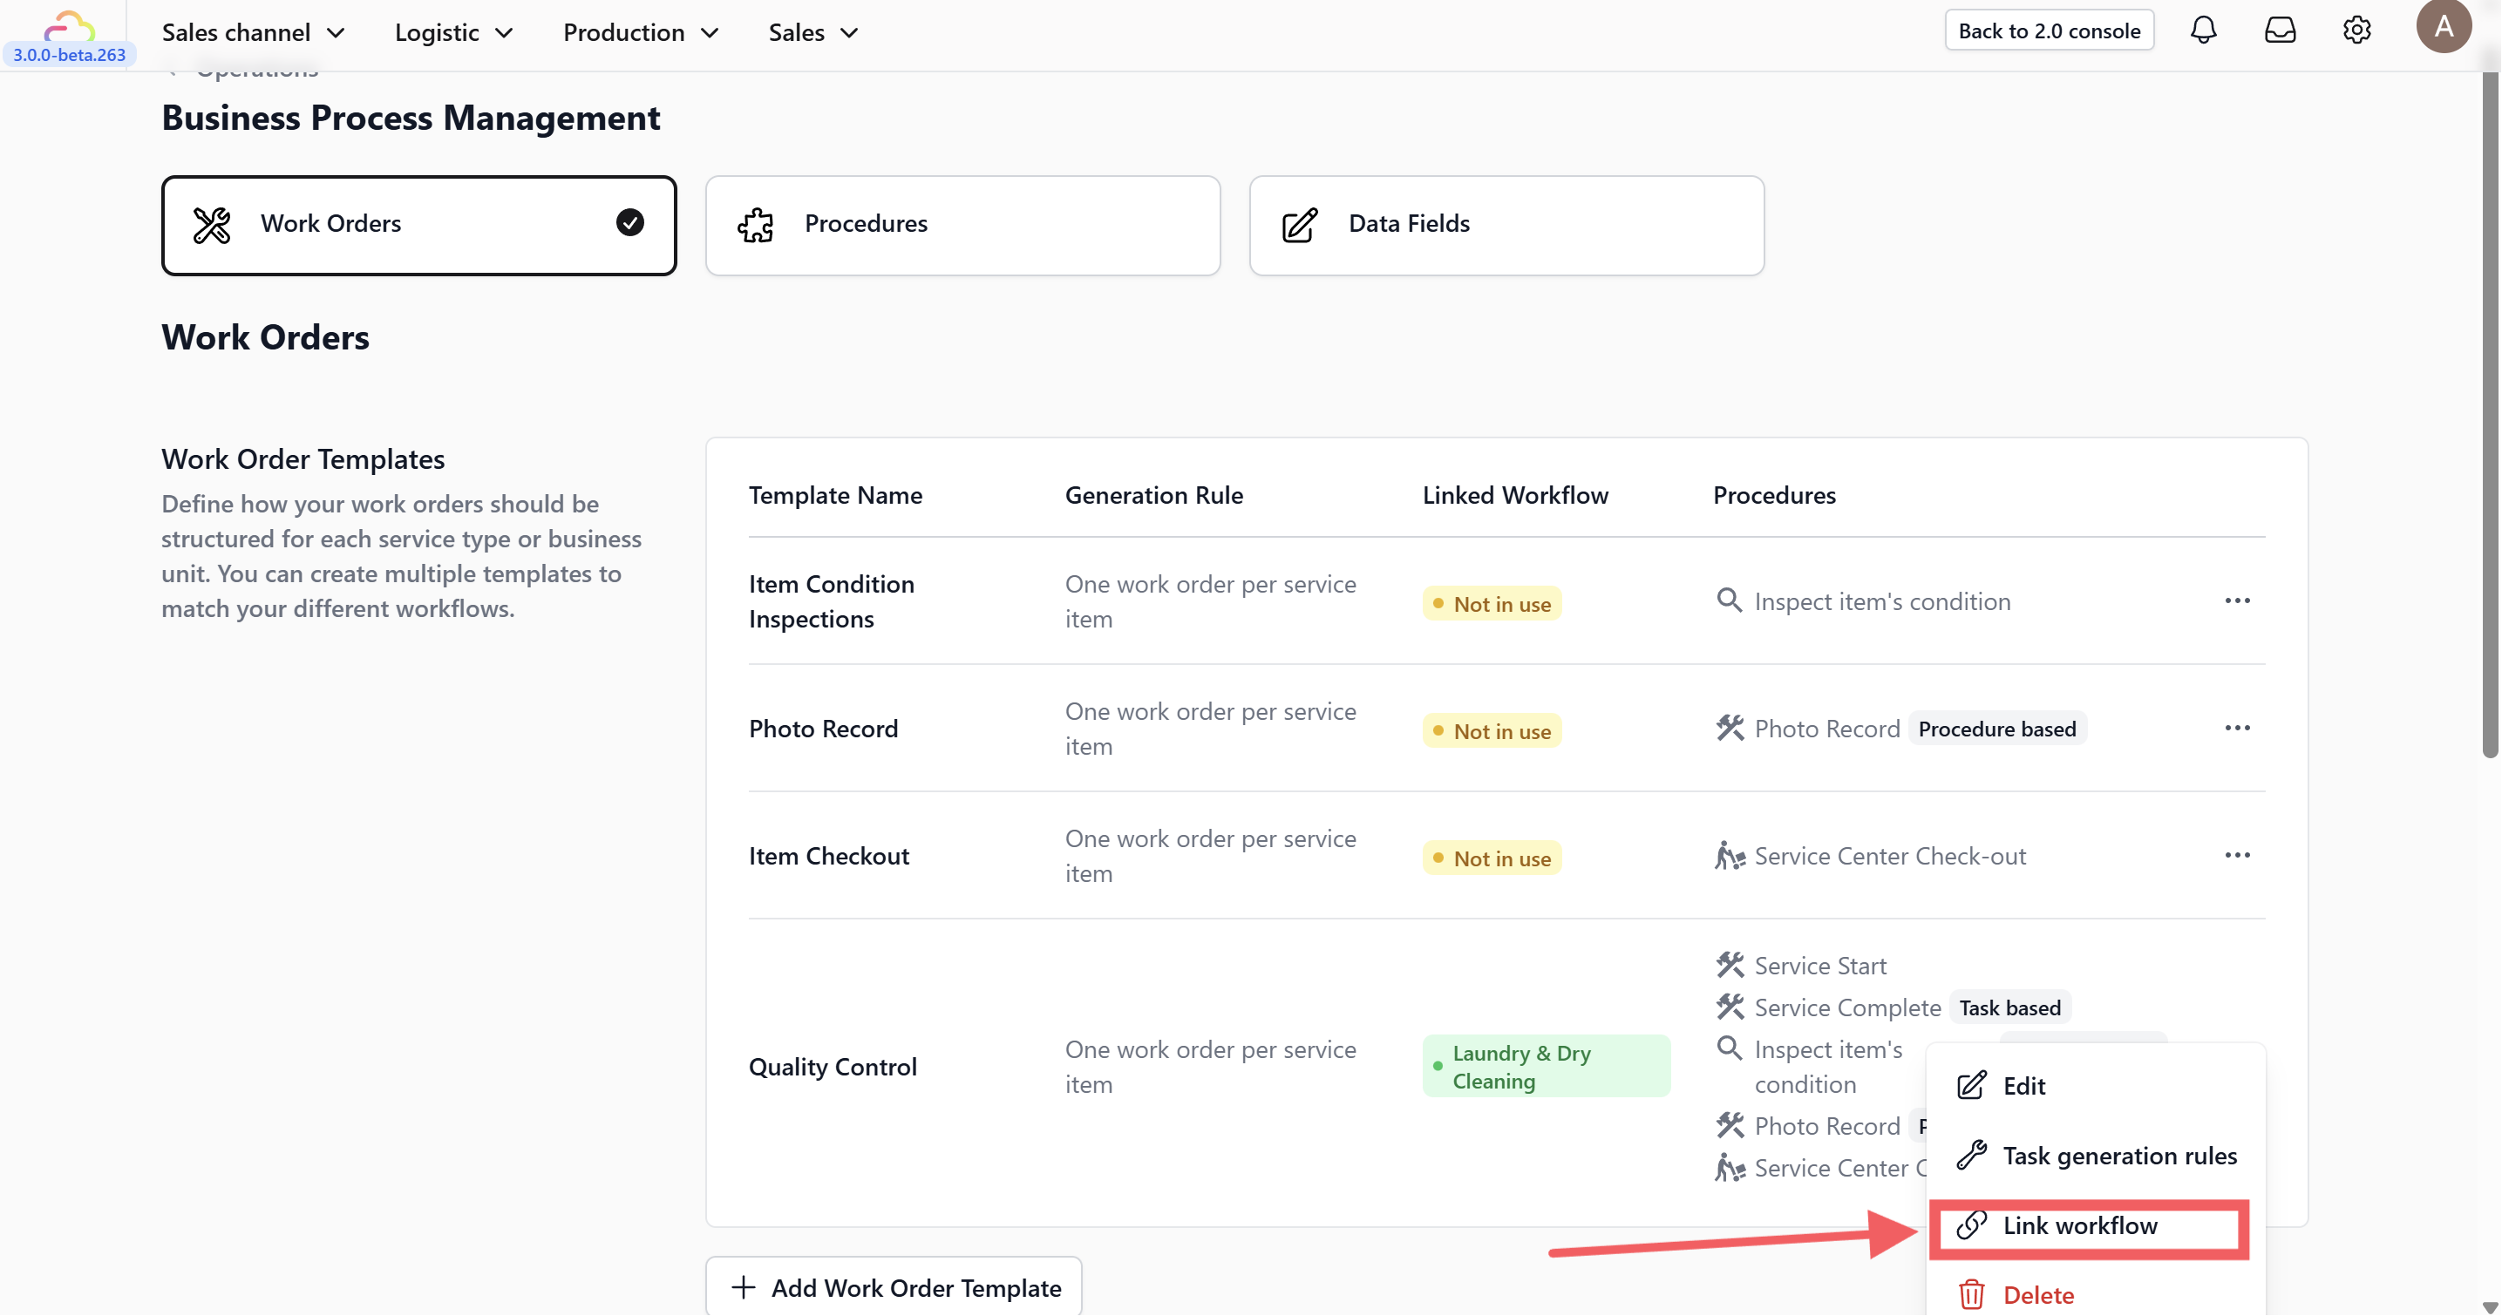Click the Procedures puzzle piece icon
Image resolution: width=2502 pixels, height=1316 pixels.
[756, 226]
